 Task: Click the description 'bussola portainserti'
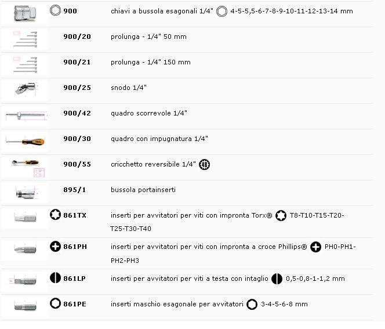[x=143, y=190]
